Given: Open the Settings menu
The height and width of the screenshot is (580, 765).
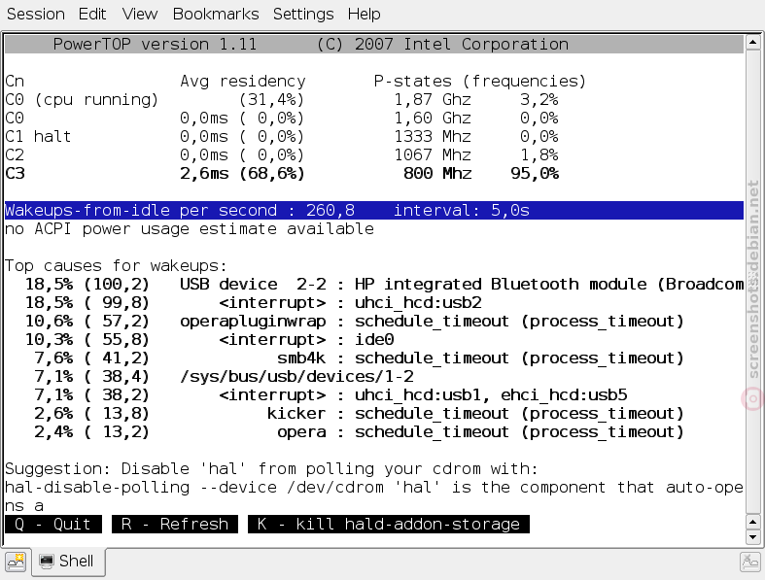Looking at the screenshot, I should (x=303, y=15).
